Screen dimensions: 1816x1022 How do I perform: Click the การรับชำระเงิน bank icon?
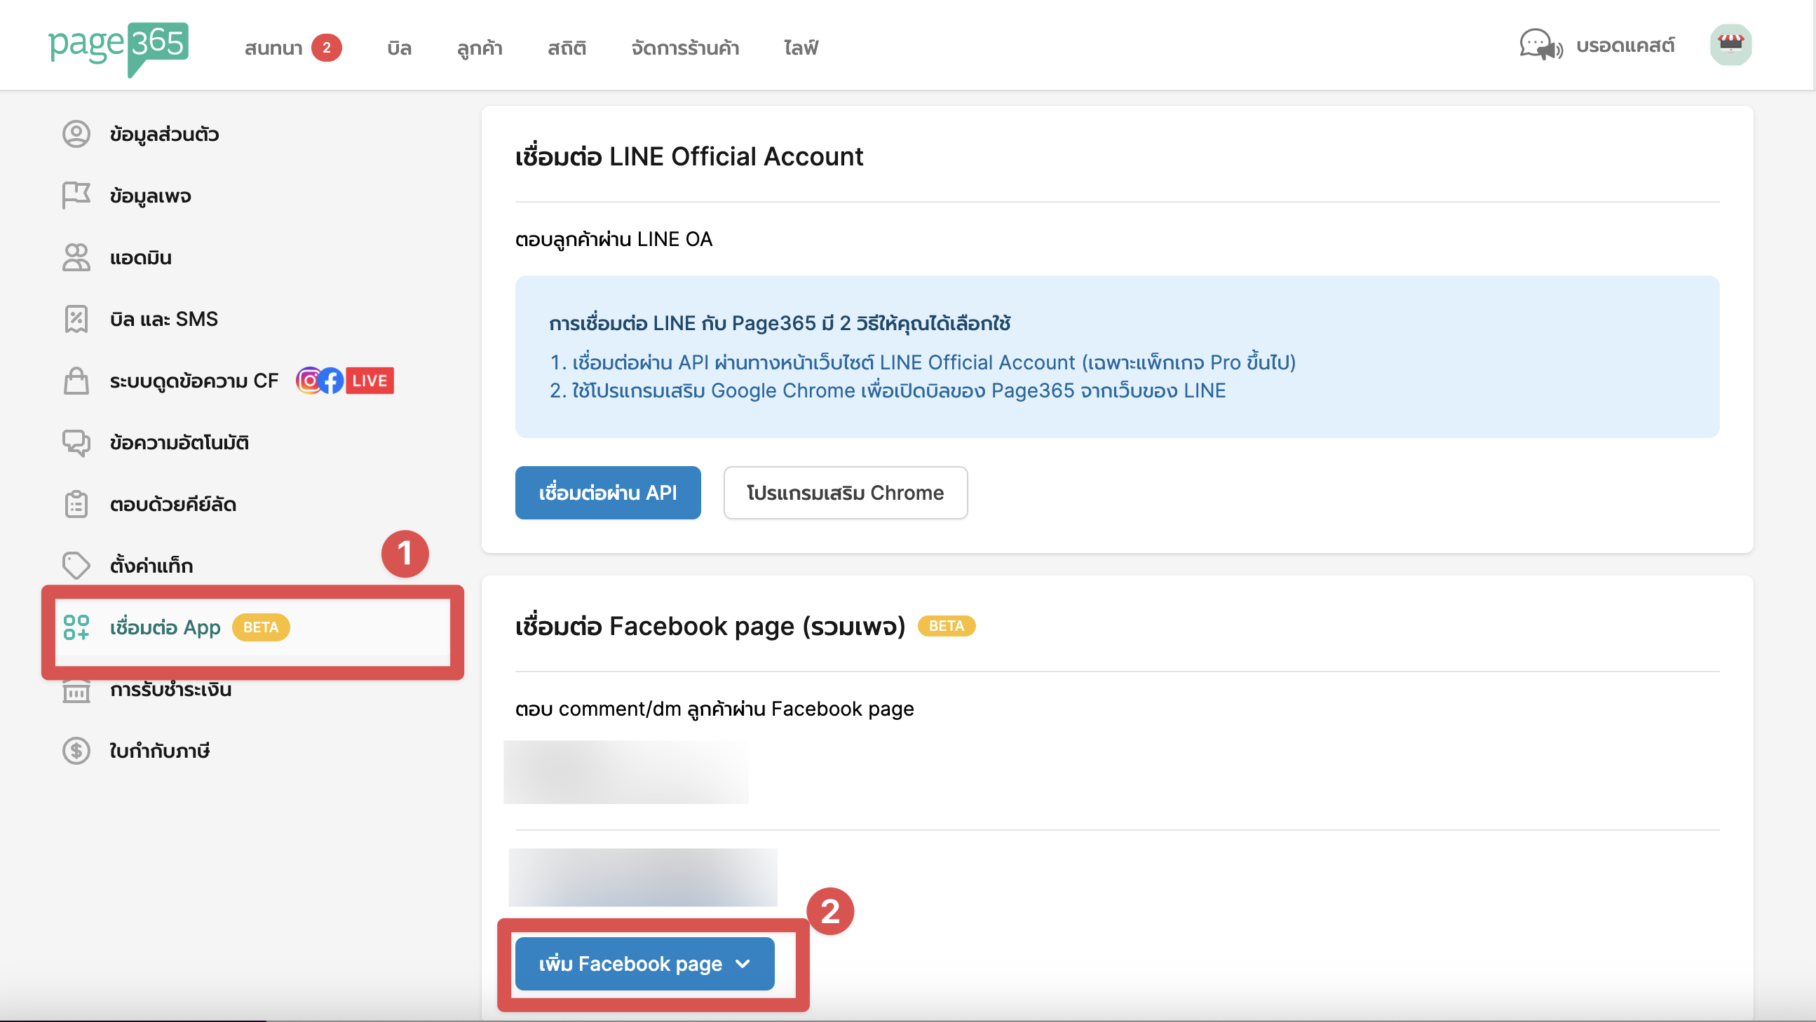(76, 690)
